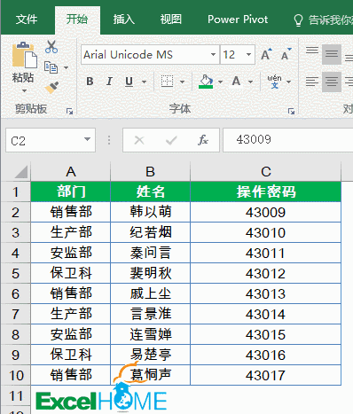This screenshot has height=414, width=353.
Task: Apply the Borders icon
Action: [167, 82]
